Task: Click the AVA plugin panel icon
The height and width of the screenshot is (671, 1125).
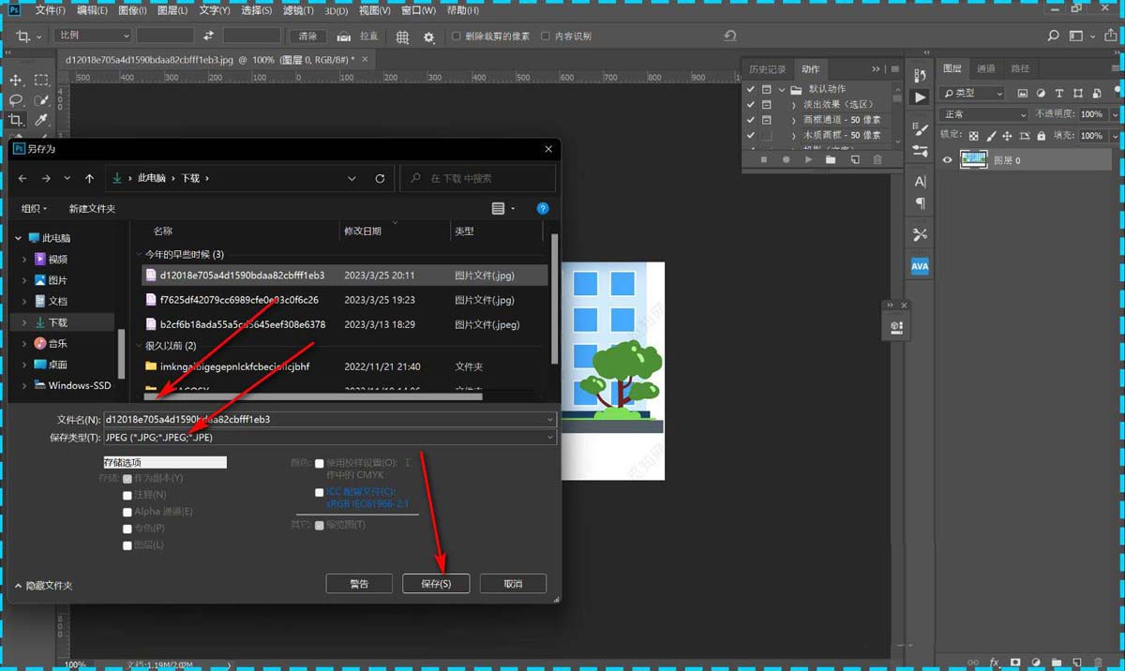Action: click(920, 266)
